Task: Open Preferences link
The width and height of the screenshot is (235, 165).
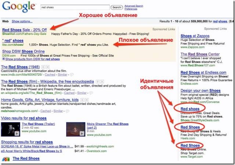Action: [131, 9]
